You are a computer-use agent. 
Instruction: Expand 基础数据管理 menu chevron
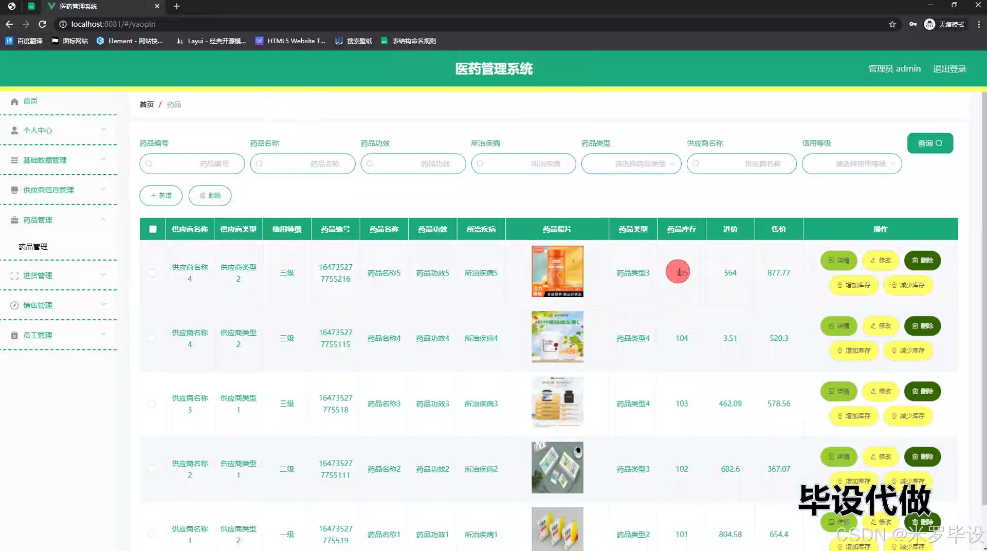click(103, 159)
